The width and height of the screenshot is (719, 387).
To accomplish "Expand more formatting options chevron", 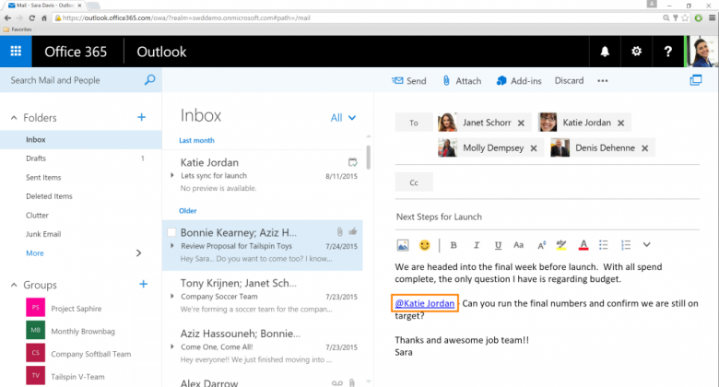I will 646,245.
